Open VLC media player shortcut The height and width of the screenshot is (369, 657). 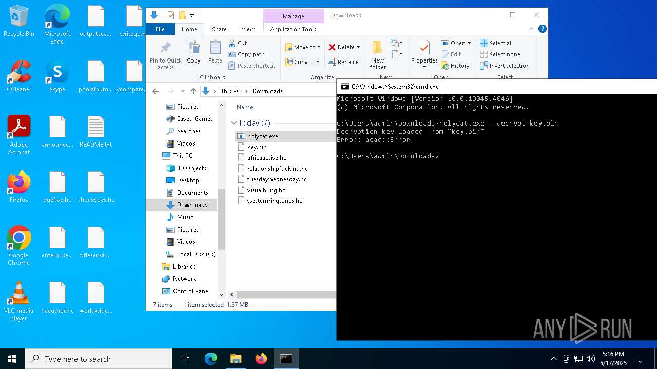tap(19, 301)
